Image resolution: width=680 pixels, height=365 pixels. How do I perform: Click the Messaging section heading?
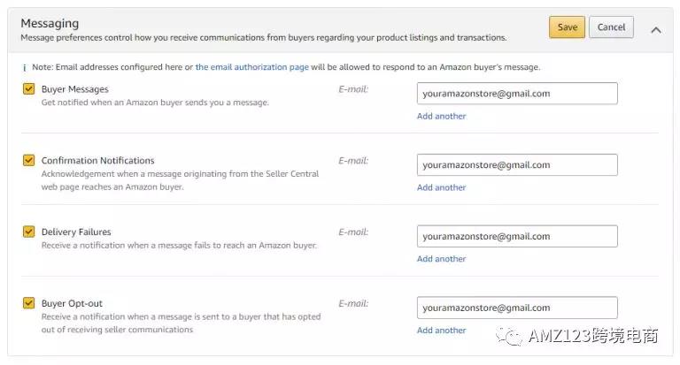coord(50,23)
